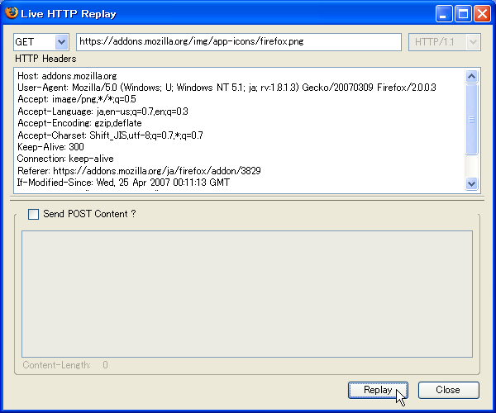
Task: Click the Content-Length value 0
Action: coord(105,365)
